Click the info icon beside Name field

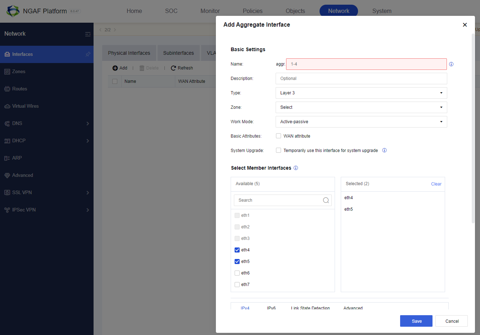pyautogui.click(x=451, y=64)
